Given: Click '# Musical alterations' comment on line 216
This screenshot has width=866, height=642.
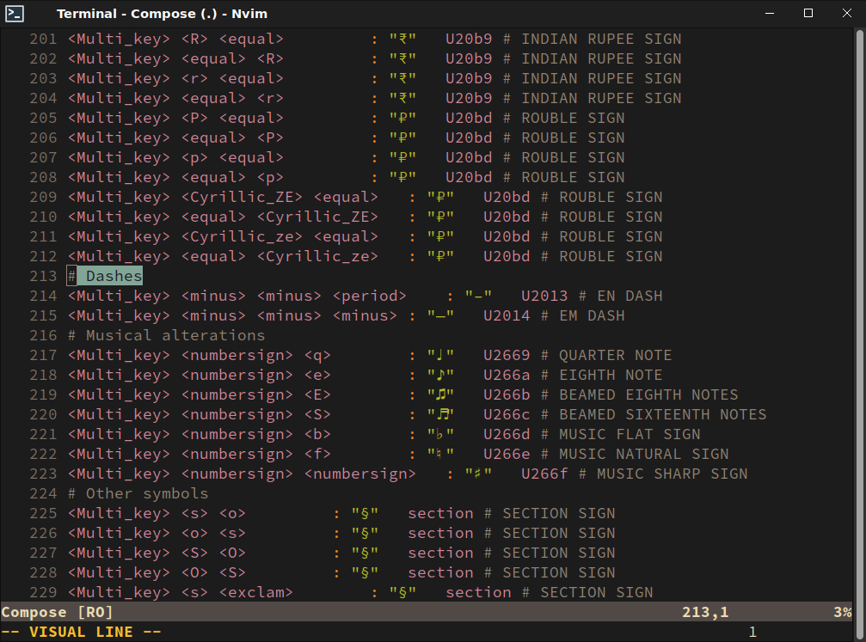Looking at the screenshot, I should click(x=166, y=336).
